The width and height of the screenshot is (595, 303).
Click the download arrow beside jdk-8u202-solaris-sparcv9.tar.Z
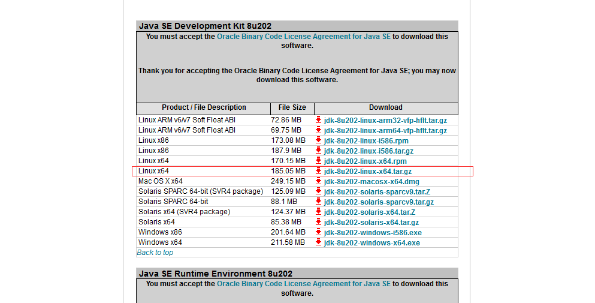318,191
